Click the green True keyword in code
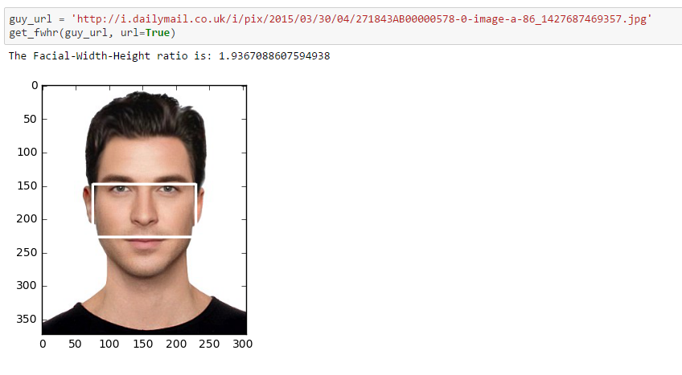Viewport: 682px width, 375px height. pos(157,32)
